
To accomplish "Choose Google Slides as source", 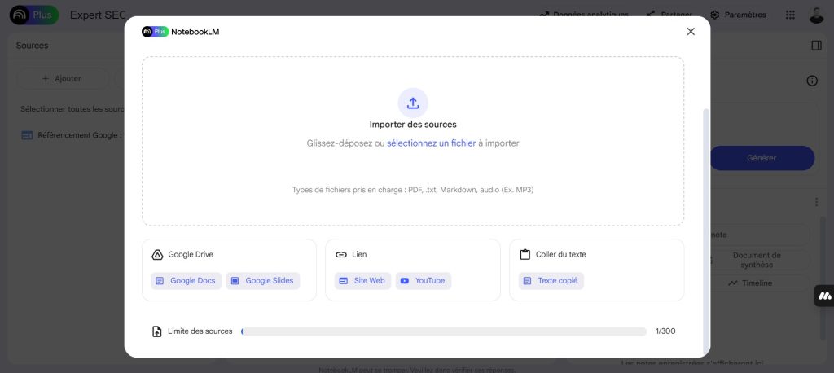I will click(263, 280).
